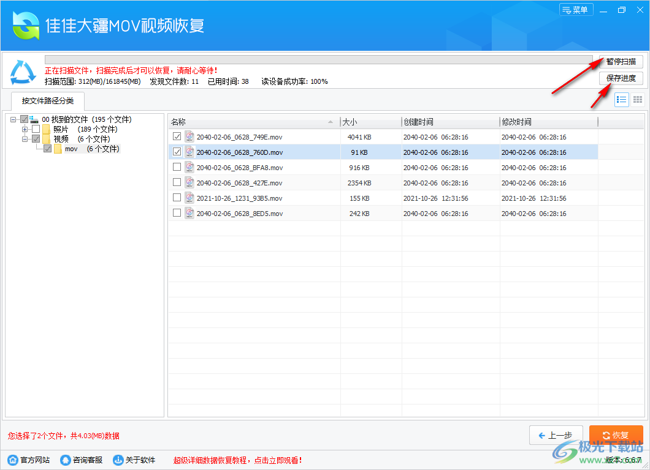Switch to list view icon
The image size is (650, 470).
pyautogui.click(x=622, y=100)
